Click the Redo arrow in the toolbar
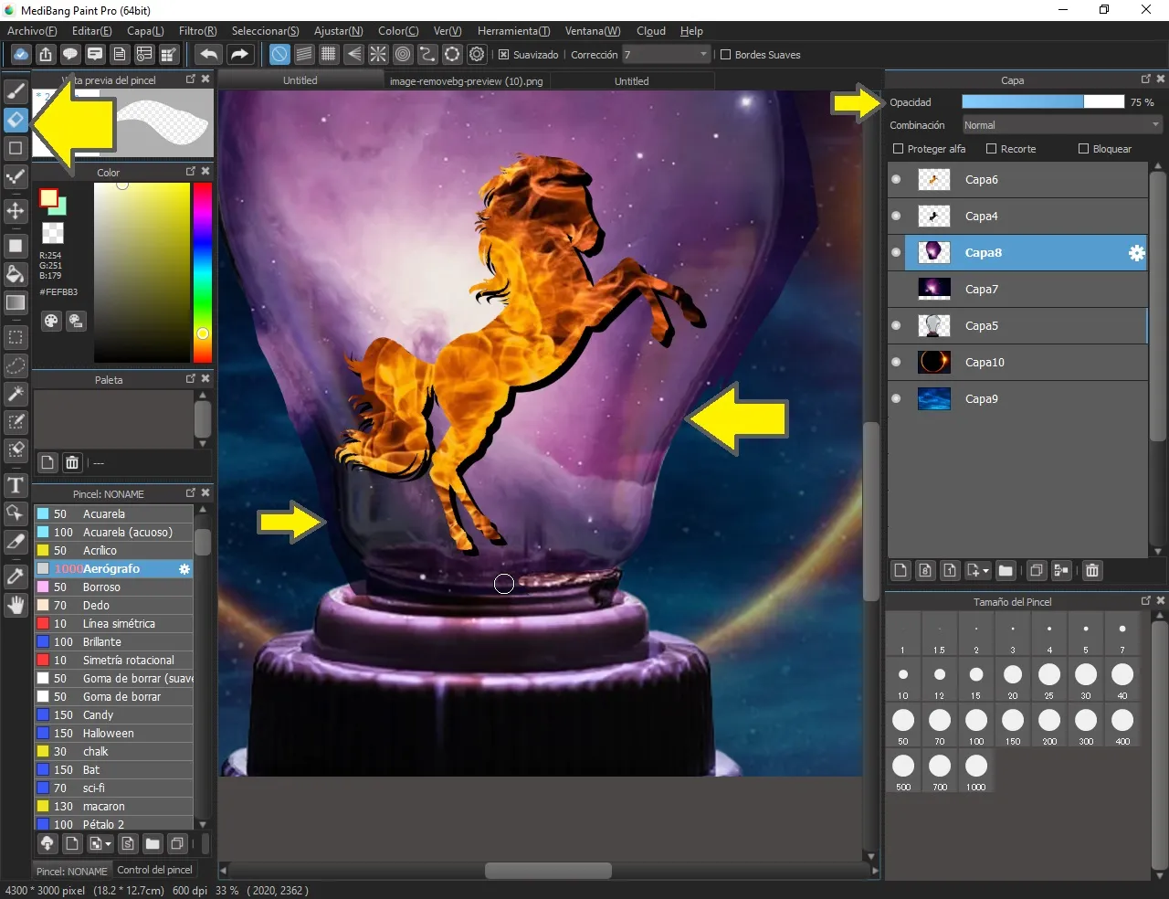Screen dimensions: 1169x899 (x=239, y=54)
